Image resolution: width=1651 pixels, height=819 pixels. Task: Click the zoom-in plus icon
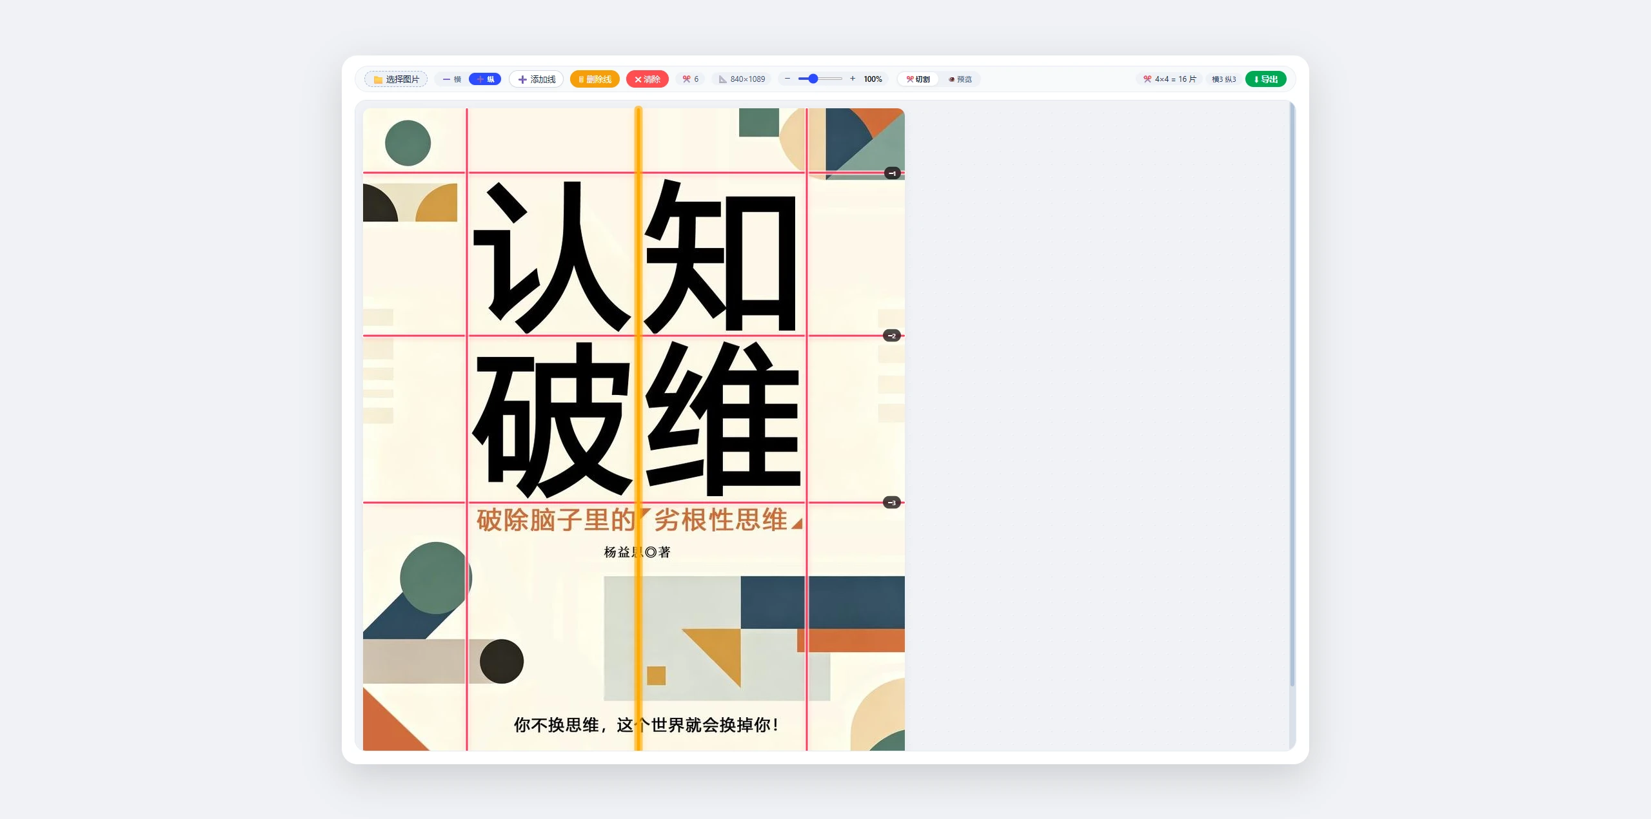[853, 79]
